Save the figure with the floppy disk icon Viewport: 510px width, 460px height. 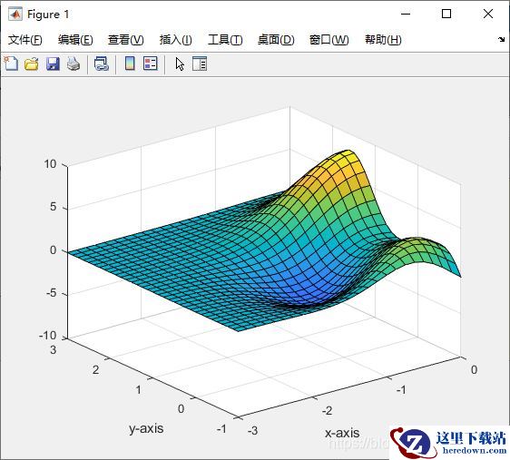tap(53, 64)
